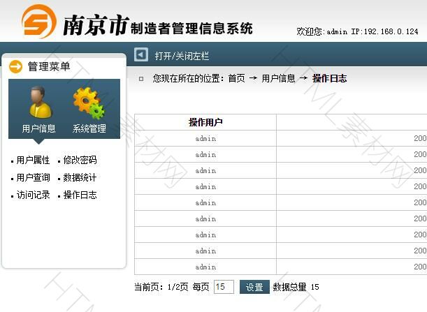Image resolution: width=427 pixels, height=312 pixels.
Task: Click the 打开/关闭左栏 text
Action: (x=182, y=56)
